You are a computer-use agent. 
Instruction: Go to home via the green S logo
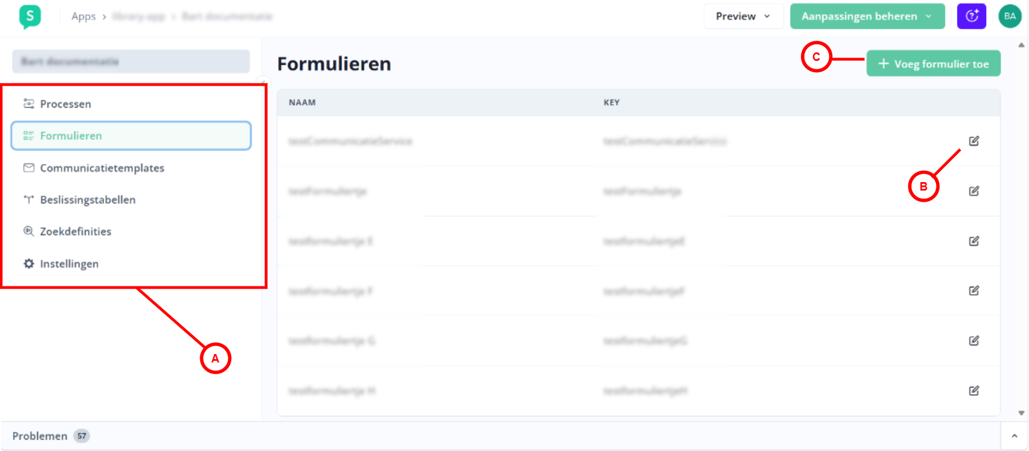30,16
